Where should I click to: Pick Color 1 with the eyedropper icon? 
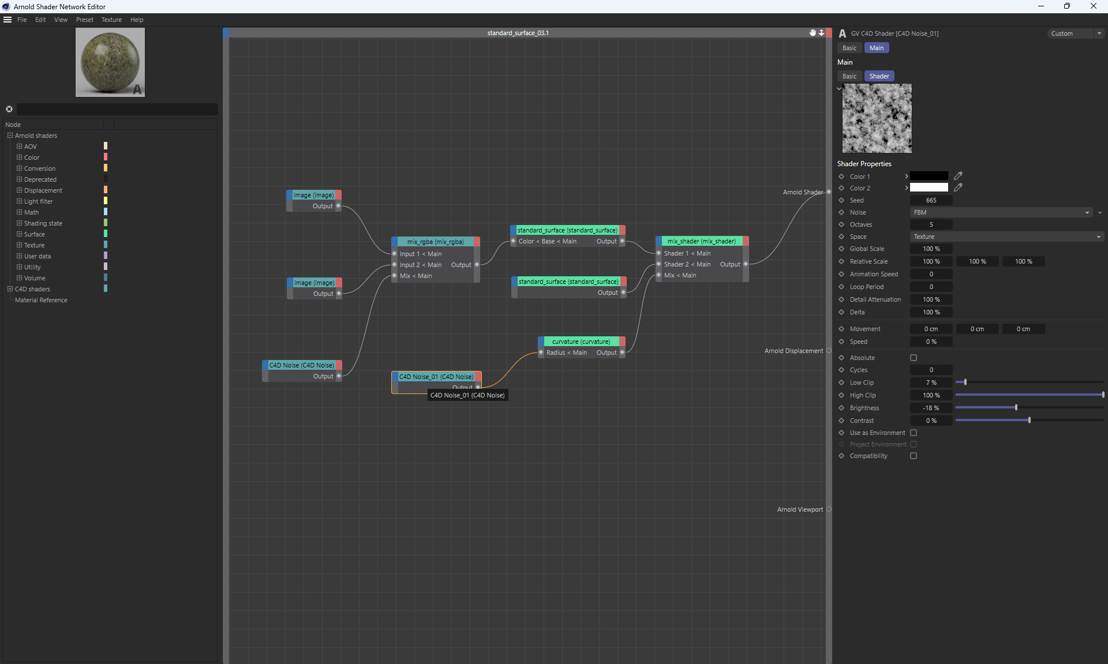958,176
